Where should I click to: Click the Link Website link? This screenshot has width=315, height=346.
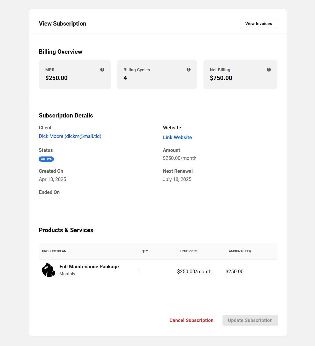point(177,137)
